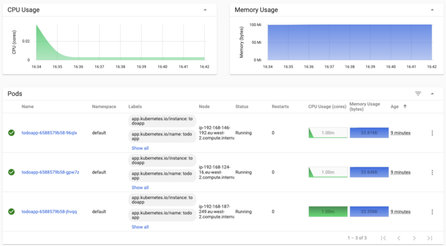
Task: Go to the first page of pods
Action: tap(384, 238)
